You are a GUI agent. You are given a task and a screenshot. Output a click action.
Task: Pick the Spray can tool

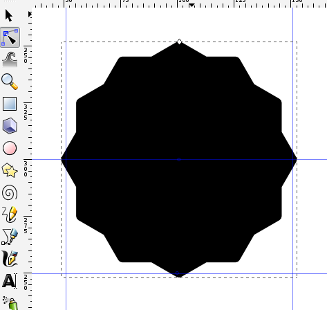tap(10, 303)
